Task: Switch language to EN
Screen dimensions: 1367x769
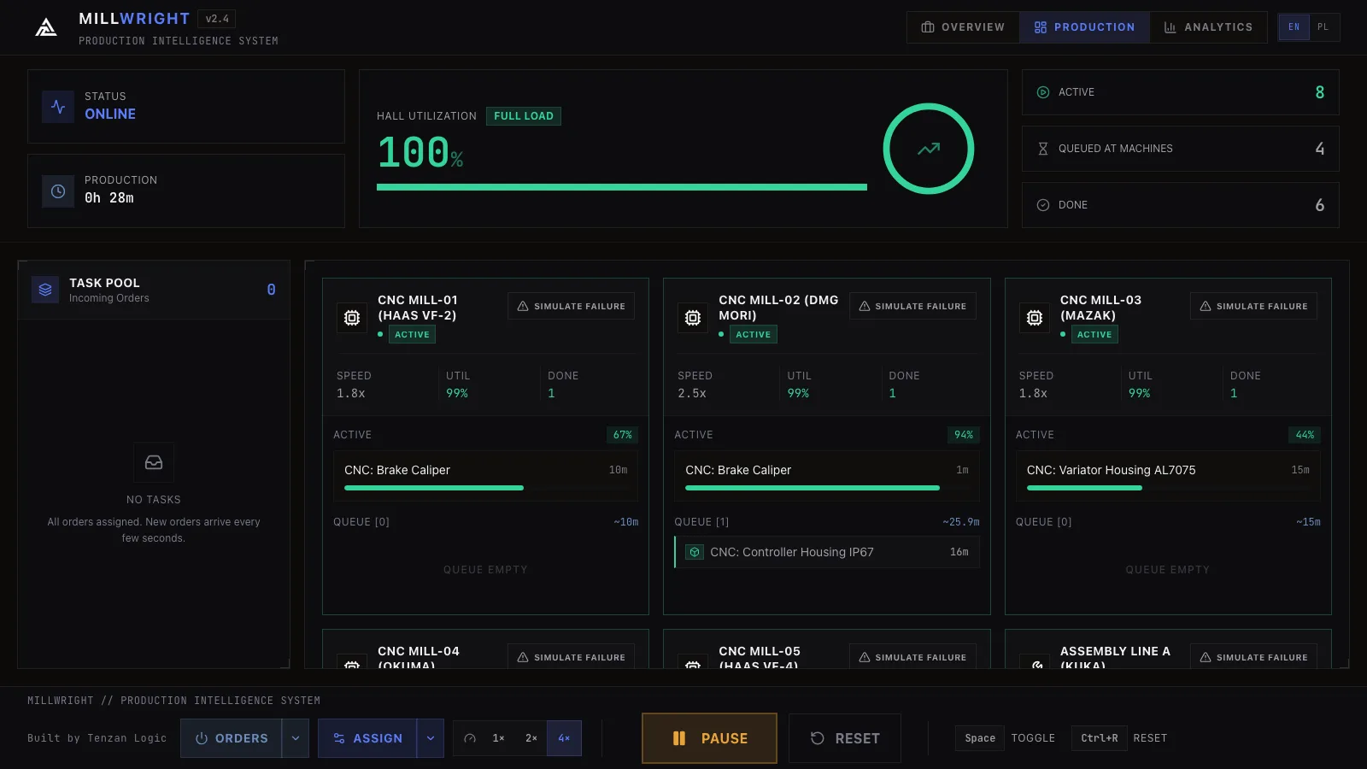Action: (x=1294, y=27)
